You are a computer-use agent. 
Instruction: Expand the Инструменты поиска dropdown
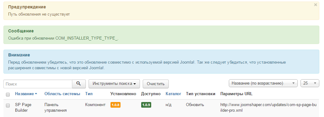(x=114, y=84)
